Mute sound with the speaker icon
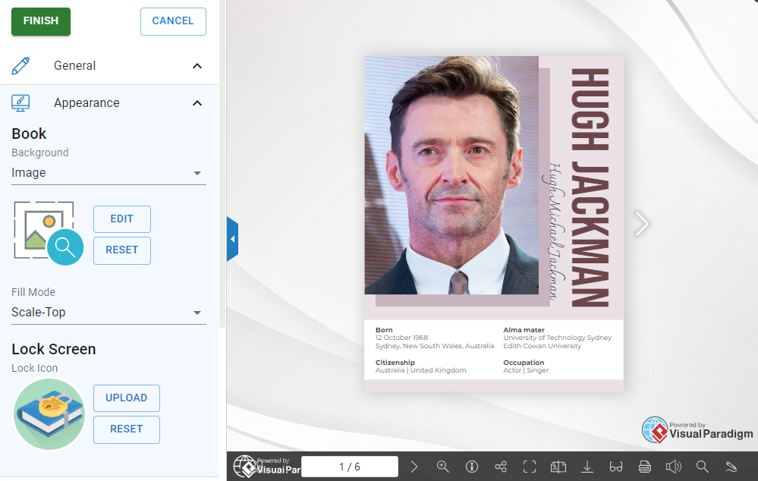Screen dimensions: 758x481 pos(673,467)
